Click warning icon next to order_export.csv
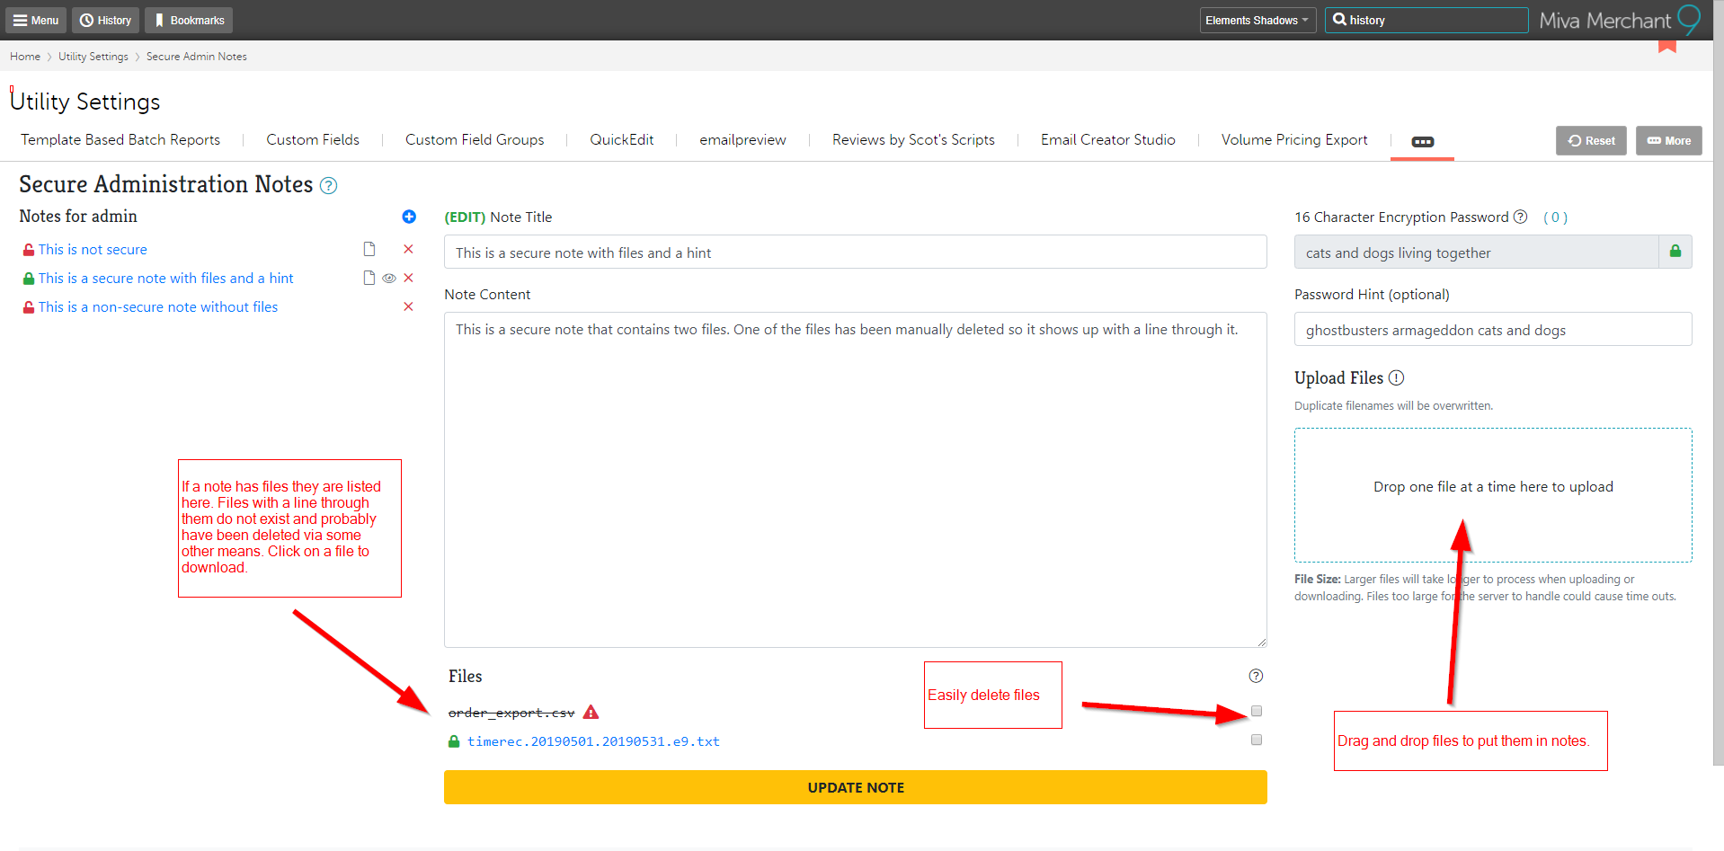The height and width of the screenshot is (851, 1724). (x=591, y=712)
